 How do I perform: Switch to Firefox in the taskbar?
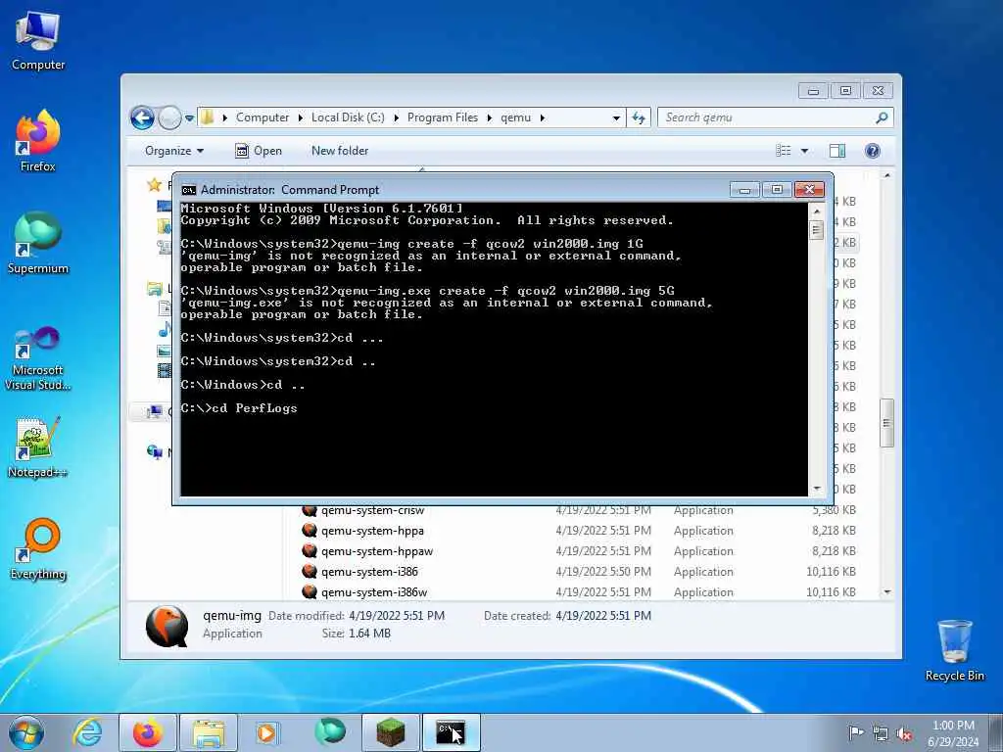[148, 732]
